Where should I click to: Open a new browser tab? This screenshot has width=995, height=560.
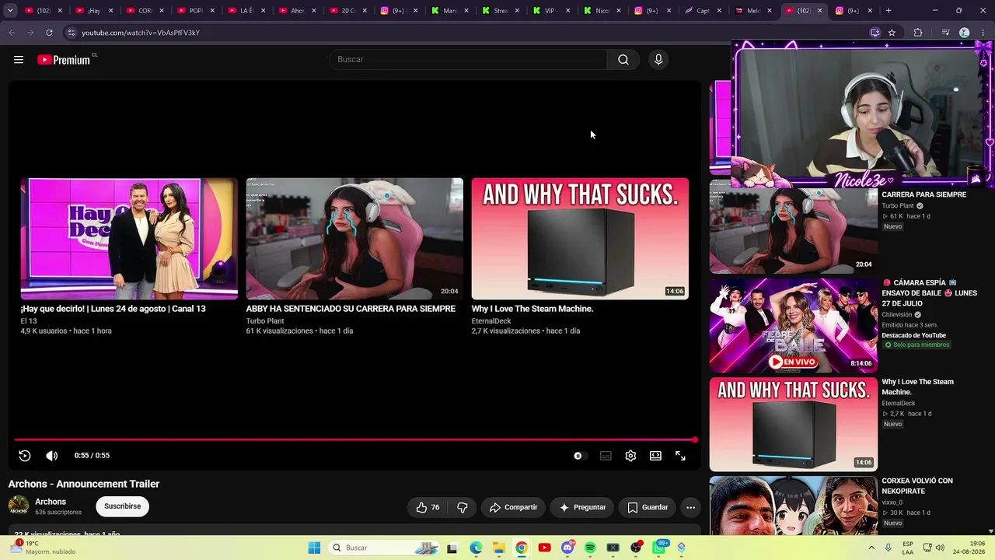[x=889, y=11]
